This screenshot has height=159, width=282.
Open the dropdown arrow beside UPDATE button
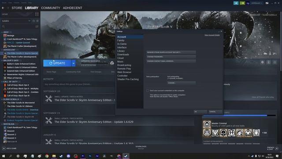tap(74, 63)
